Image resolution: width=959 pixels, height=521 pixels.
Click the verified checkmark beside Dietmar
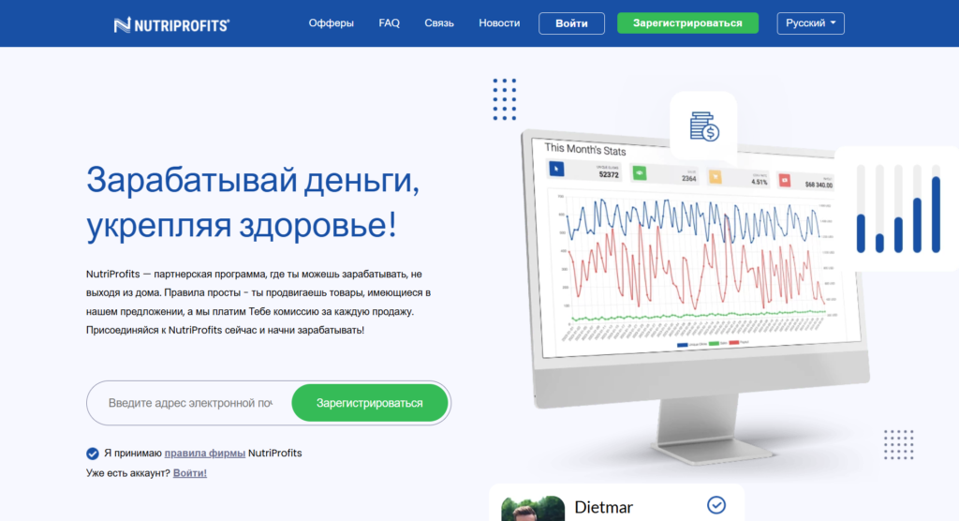[716, 505]
